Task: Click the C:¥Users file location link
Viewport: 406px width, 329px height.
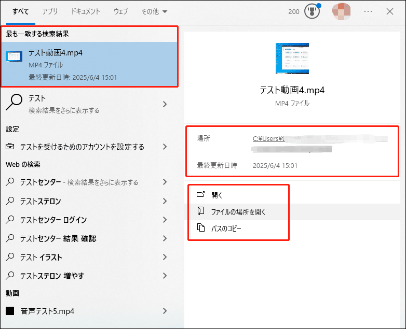Action: pos(320,144)
